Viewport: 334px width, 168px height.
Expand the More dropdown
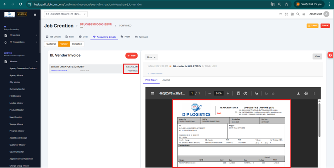coord(151,57)
